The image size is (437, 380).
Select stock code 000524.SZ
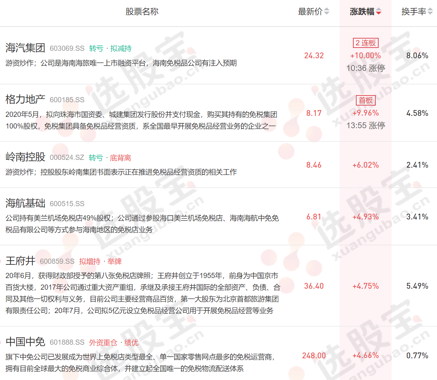point(67,158)
